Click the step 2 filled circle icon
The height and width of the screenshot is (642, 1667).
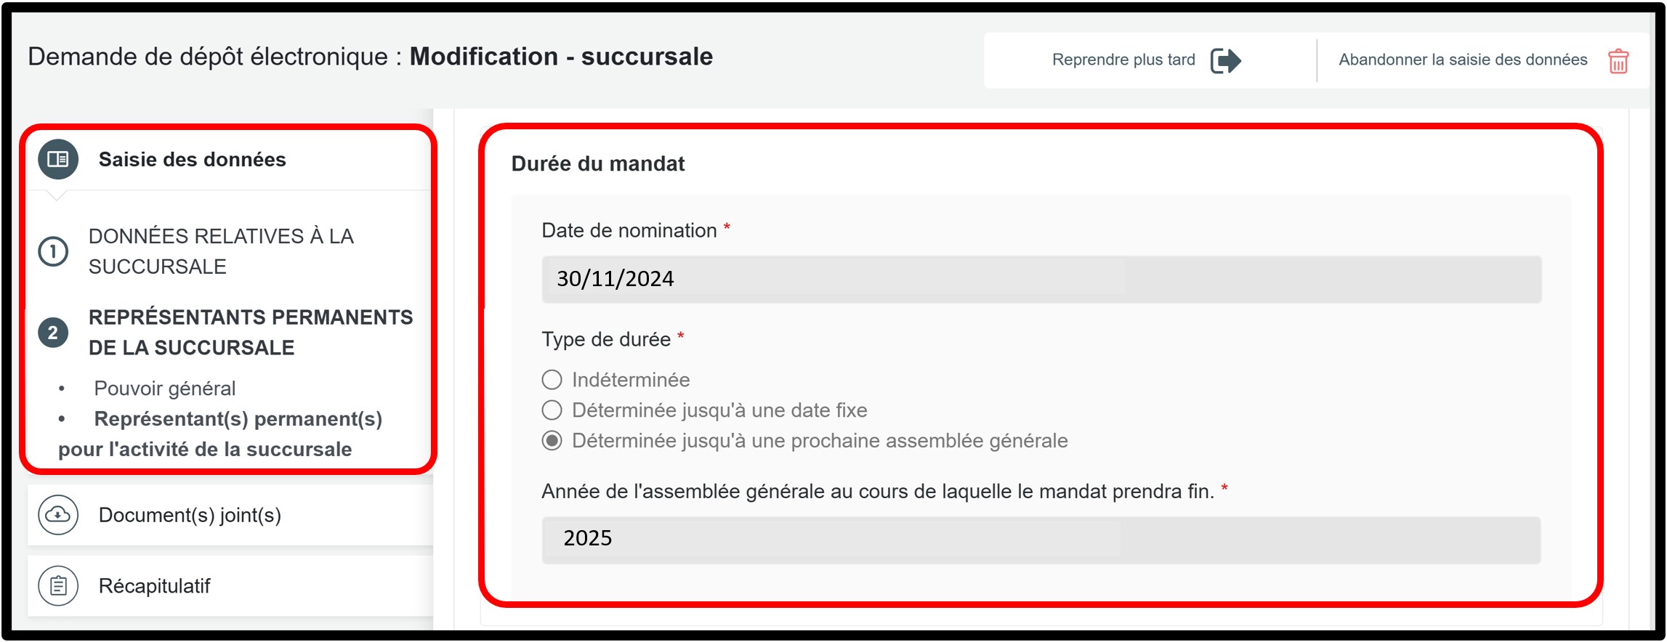pos(53,333)
